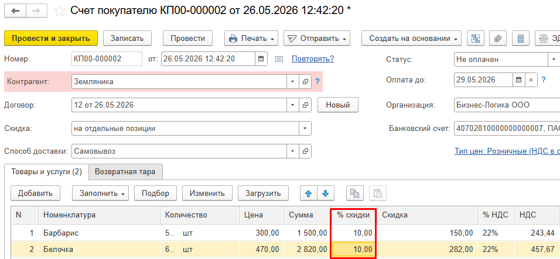The image size is (560, 259).
Task: Switch to the Возвратная тара tab
Action: (x=125, y=172)
